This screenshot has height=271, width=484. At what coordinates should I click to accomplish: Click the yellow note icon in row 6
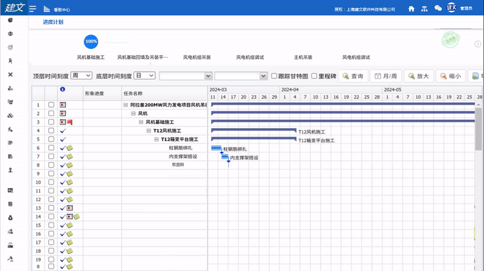(70, 148)
